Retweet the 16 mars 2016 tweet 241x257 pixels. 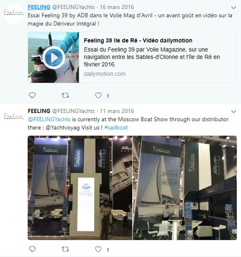(65, 95)
